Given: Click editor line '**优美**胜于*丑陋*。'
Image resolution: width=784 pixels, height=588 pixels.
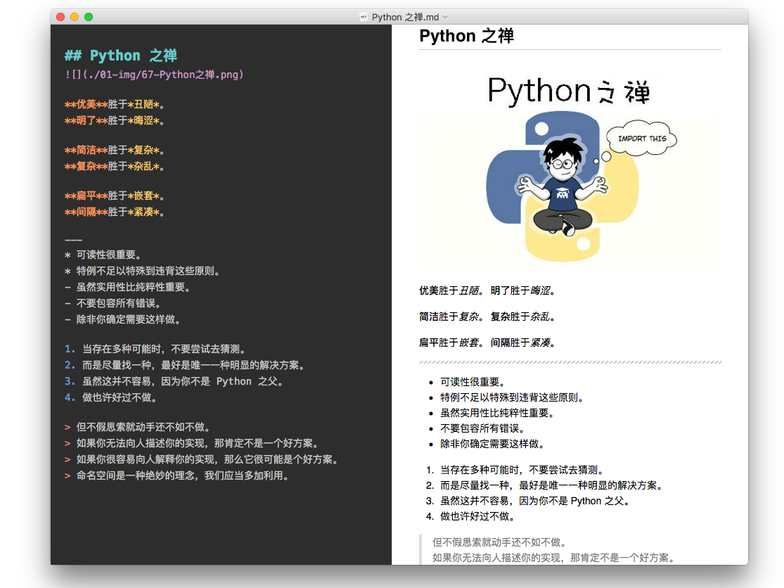Looking at the screenshot, I should coord(115,104).
